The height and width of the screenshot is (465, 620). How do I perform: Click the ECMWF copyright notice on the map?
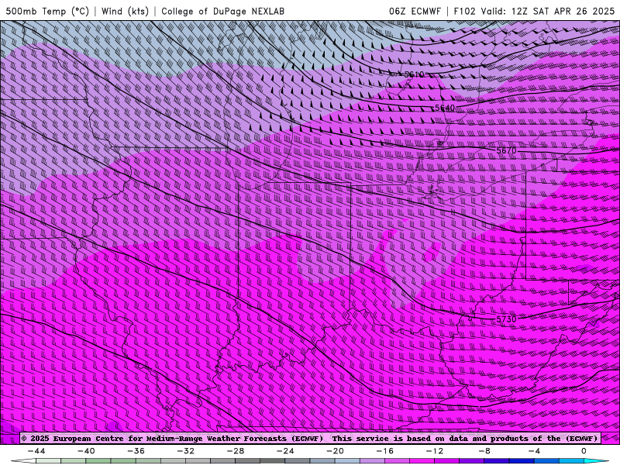[309, 438]
